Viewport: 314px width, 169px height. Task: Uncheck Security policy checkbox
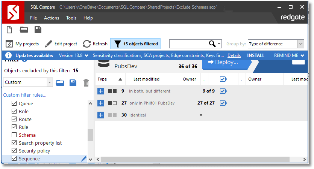coord(14,150)
